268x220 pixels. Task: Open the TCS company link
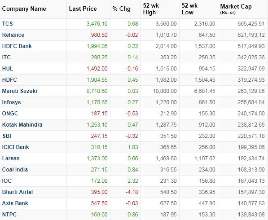point(7,24)
